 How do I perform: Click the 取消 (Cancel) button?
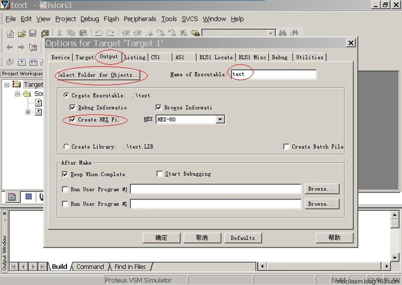click(202, 237)
